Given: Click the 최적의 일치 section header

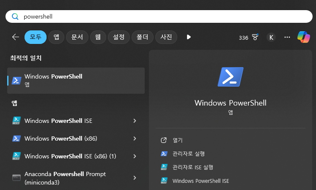Looking at the screenshot, I should coord(26,58).
